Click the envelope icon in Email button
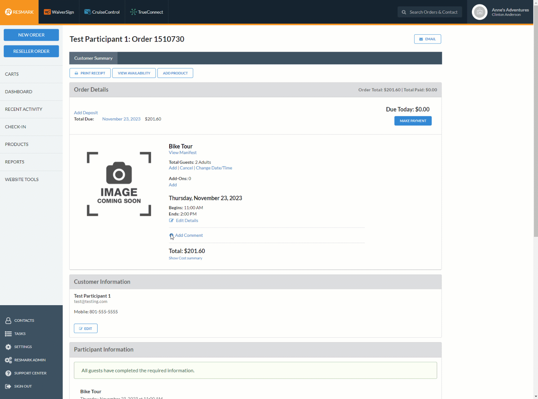 [x=421, y=39]
